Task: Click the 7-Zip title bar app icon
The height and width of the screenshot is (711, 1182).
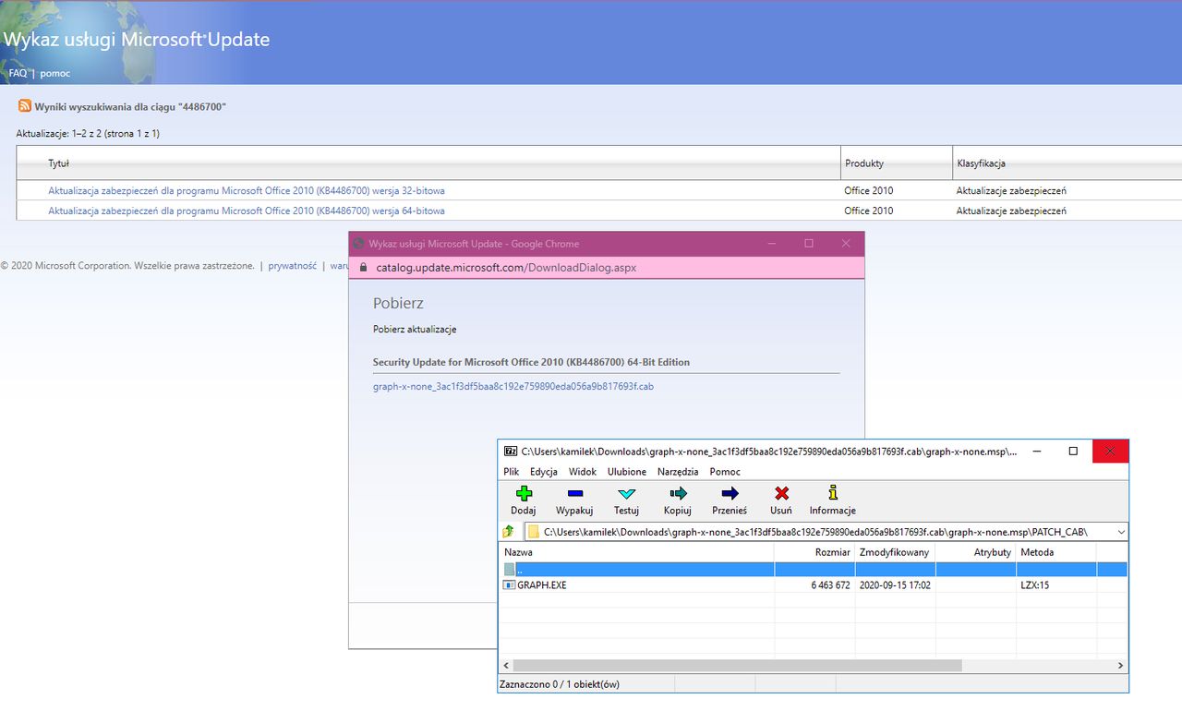Action: pos(510,452)
